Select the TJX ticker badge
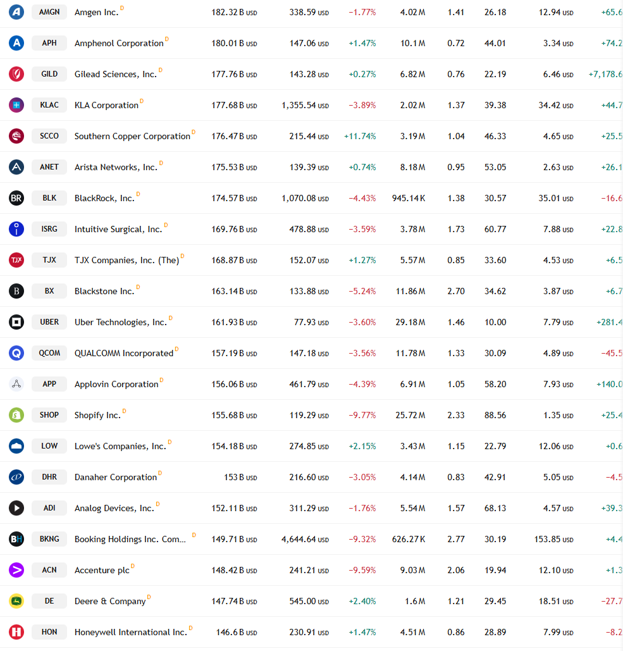This screenshot has height=651, width=623. (49, 260)
